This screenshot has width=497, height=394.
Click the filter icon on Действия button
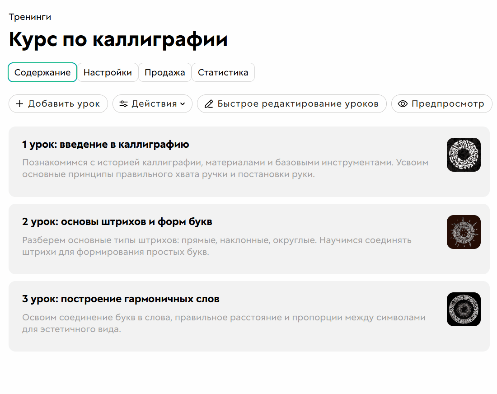(123, 103)
